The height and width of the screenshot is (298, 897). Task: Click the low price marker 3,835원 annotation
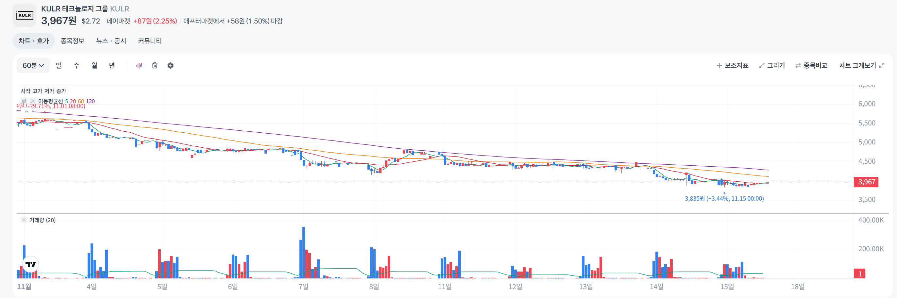pos(724,198)
